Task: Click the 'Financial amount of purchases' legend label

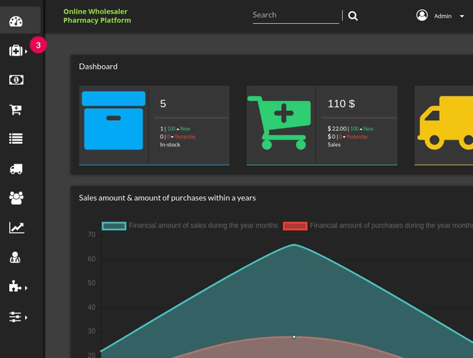Action: (x=391, y=225)
